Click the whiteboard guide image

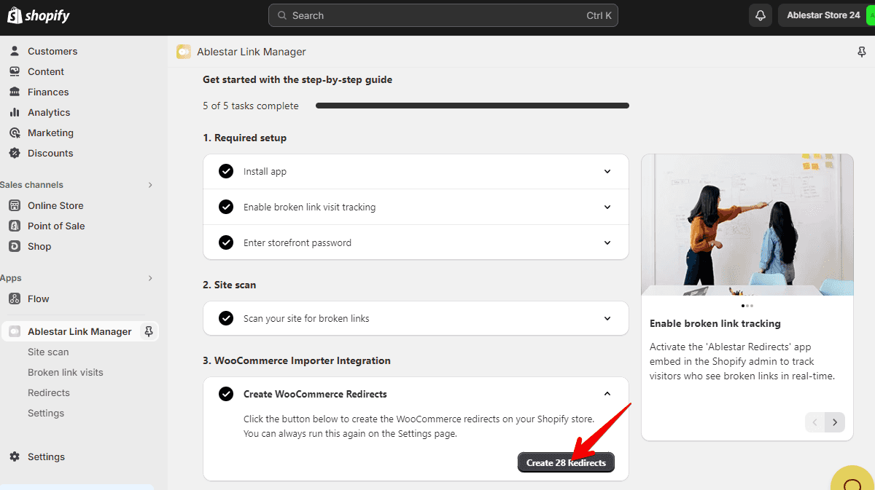[x=747, y=224]
